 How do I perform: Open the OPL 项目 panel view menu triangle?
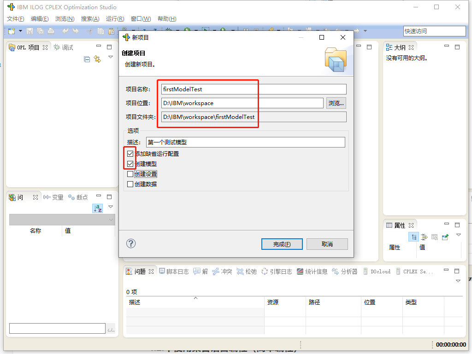(x=110, y=57)
